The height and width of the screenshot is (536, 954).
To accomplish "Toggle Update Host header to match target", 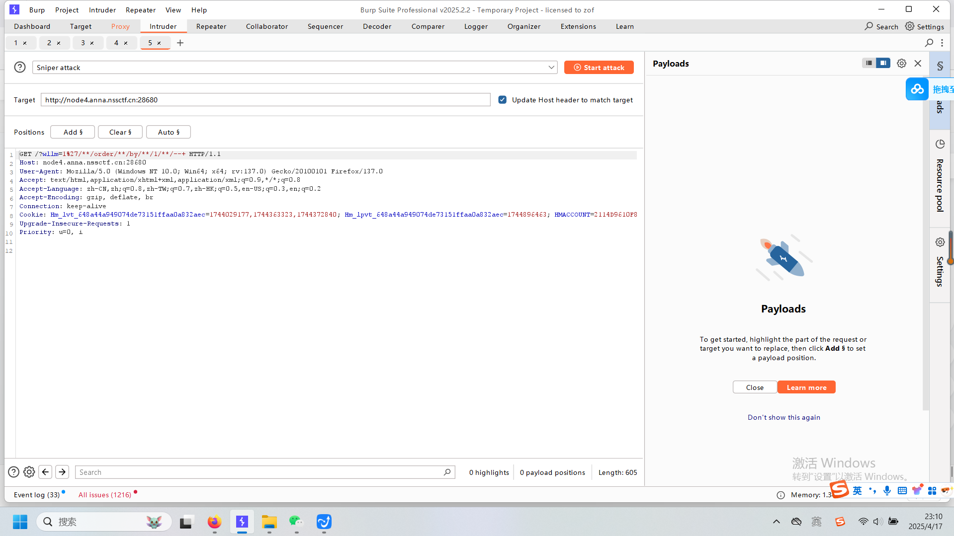I will click(x=503, y=100).
